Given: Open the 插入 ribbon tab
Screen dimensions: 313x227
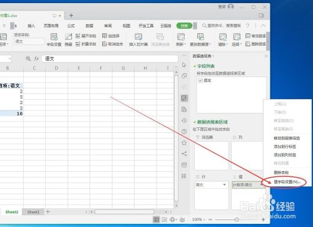Looking at the screenshot, I should pyautogui.click(x=31, y=26).
